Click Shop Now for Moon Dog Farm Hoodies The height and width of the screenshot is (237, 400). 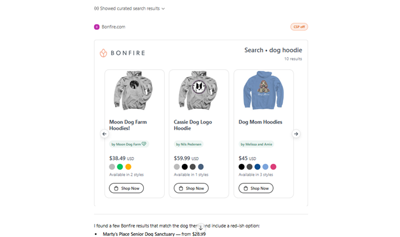pos(126,188)
